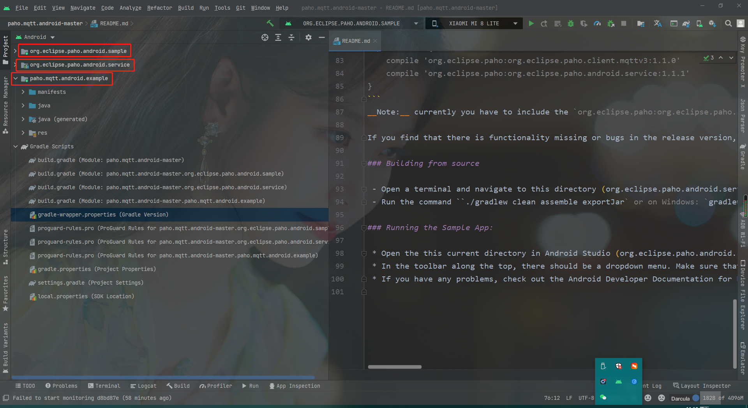The image size is (748, 408).
Task: Click the sad face feedback icon
Action: click(662, 398)
